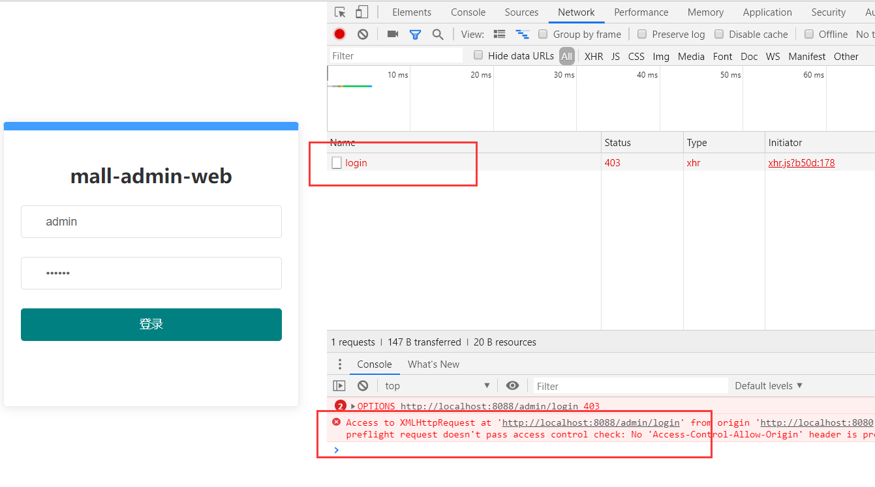
Task: Click the 登录 login button
Action: [151, 324]
